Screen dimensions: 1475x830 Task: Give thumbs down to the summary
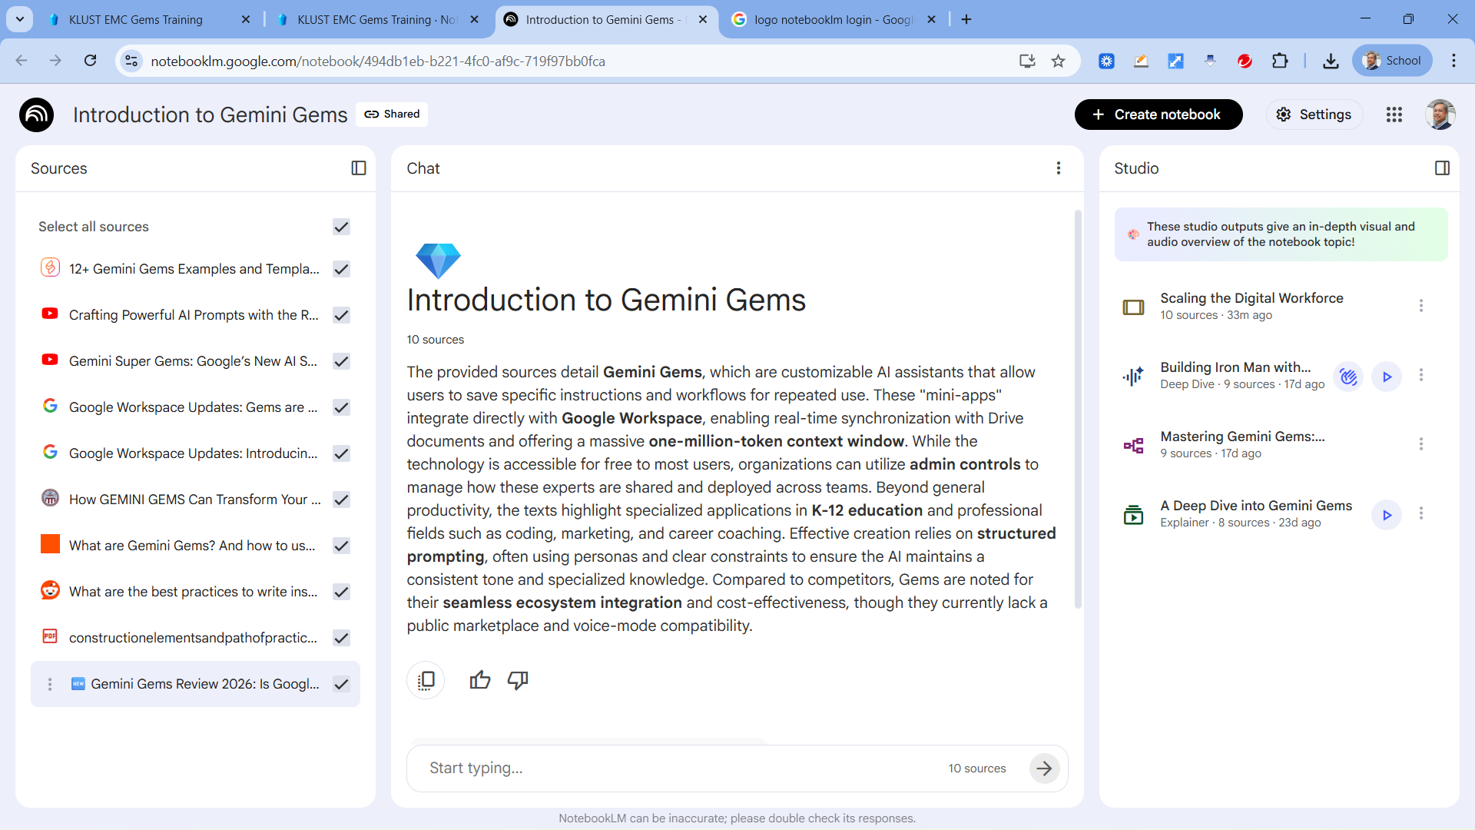518,680
